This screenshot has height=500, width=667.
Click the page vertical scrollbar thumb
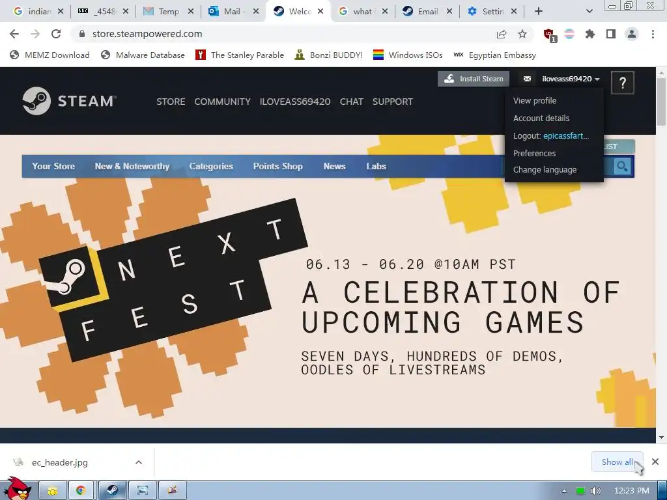pos(661,101)
